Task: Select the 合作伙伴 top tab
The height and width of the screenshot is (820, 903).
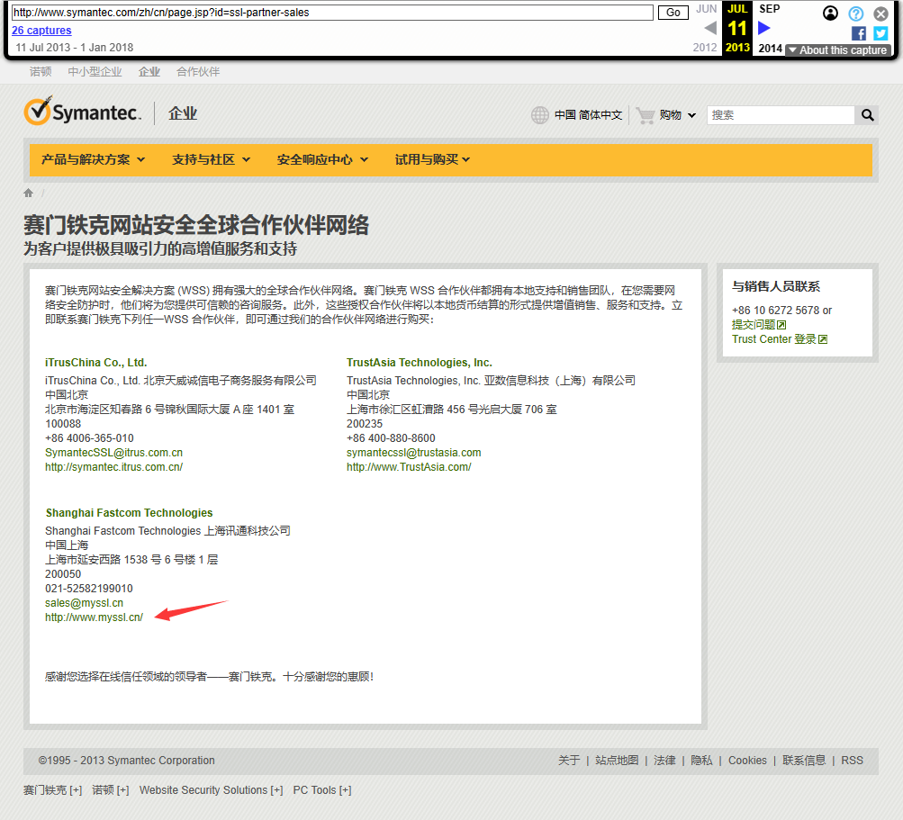Action: [x=198, y=71]
